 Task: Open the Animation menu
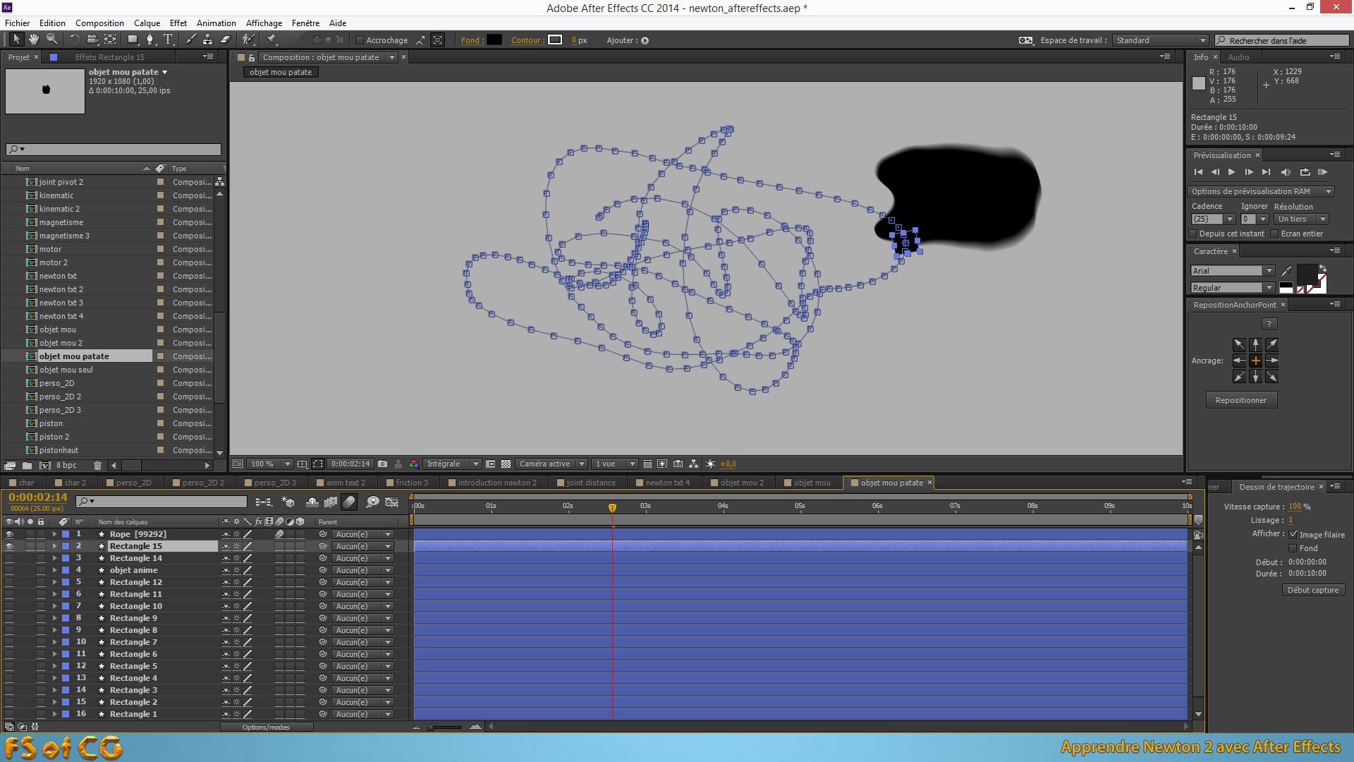[x=216, y=23]
